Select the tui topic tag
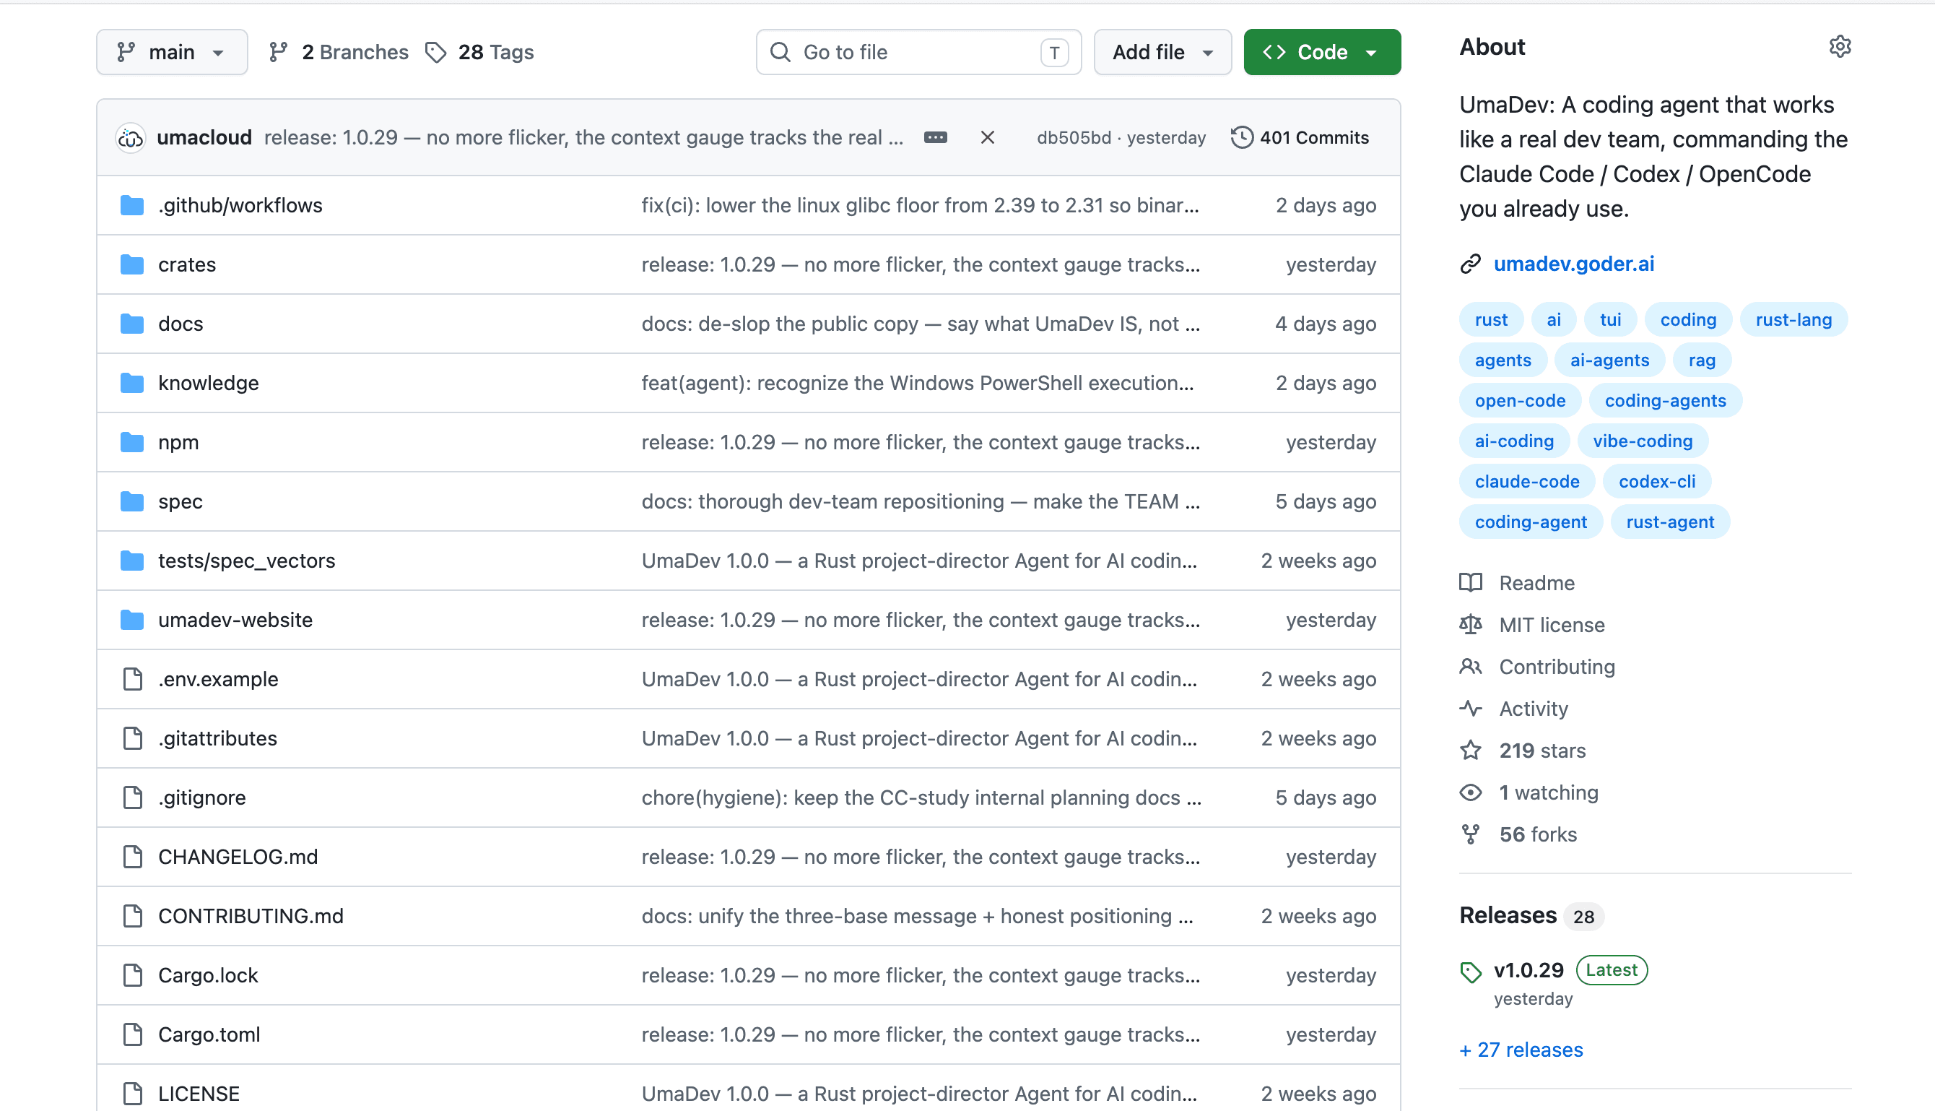Image resolution: width=1935 pixels, height=1111 pixels. [x=1609, y=320]
